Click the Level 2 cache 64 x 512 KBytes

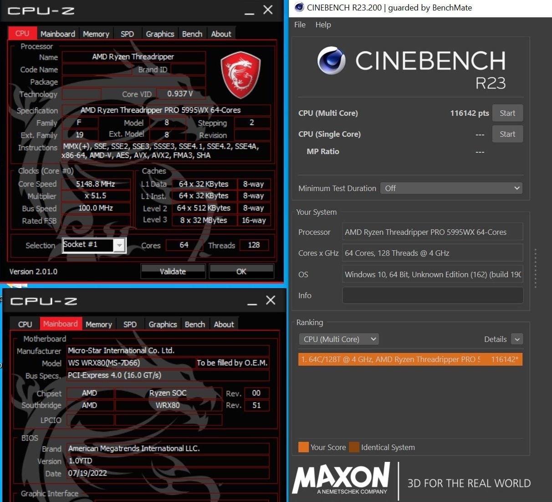204,208
